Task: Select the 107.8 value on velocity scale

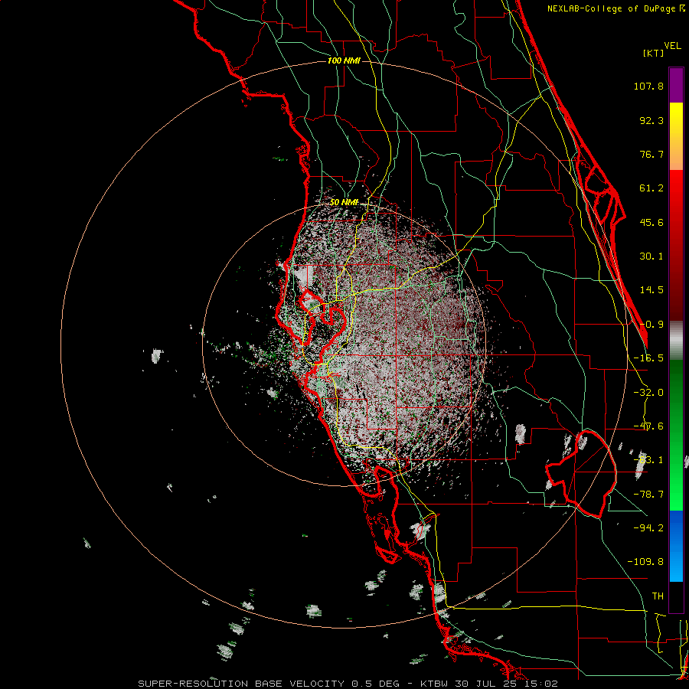Action: click(x=648, y=86)
